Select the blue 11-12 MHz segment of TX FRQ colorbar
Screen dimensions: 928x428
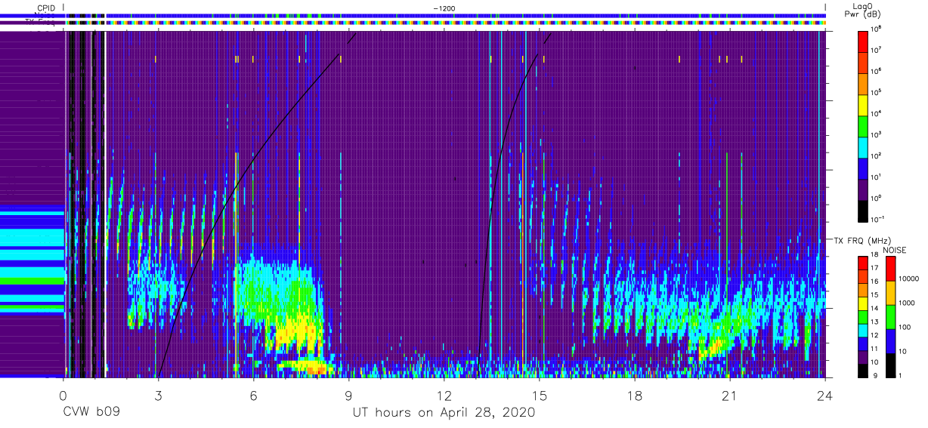[x=864, y=344]
